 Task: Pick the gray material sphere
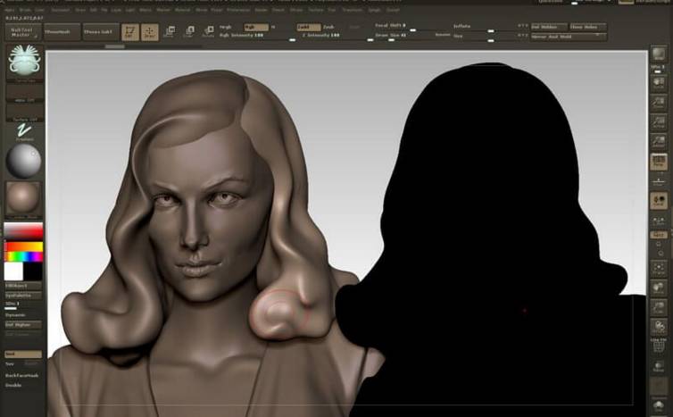[x=23, y=161]
